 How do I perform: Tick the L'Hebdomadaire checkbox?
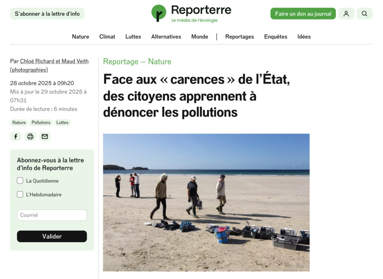pyautogui.click(x=20, y=194)
